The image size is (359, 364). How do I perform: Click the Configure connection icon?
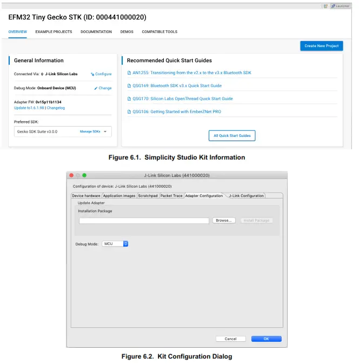coord(92,74)
